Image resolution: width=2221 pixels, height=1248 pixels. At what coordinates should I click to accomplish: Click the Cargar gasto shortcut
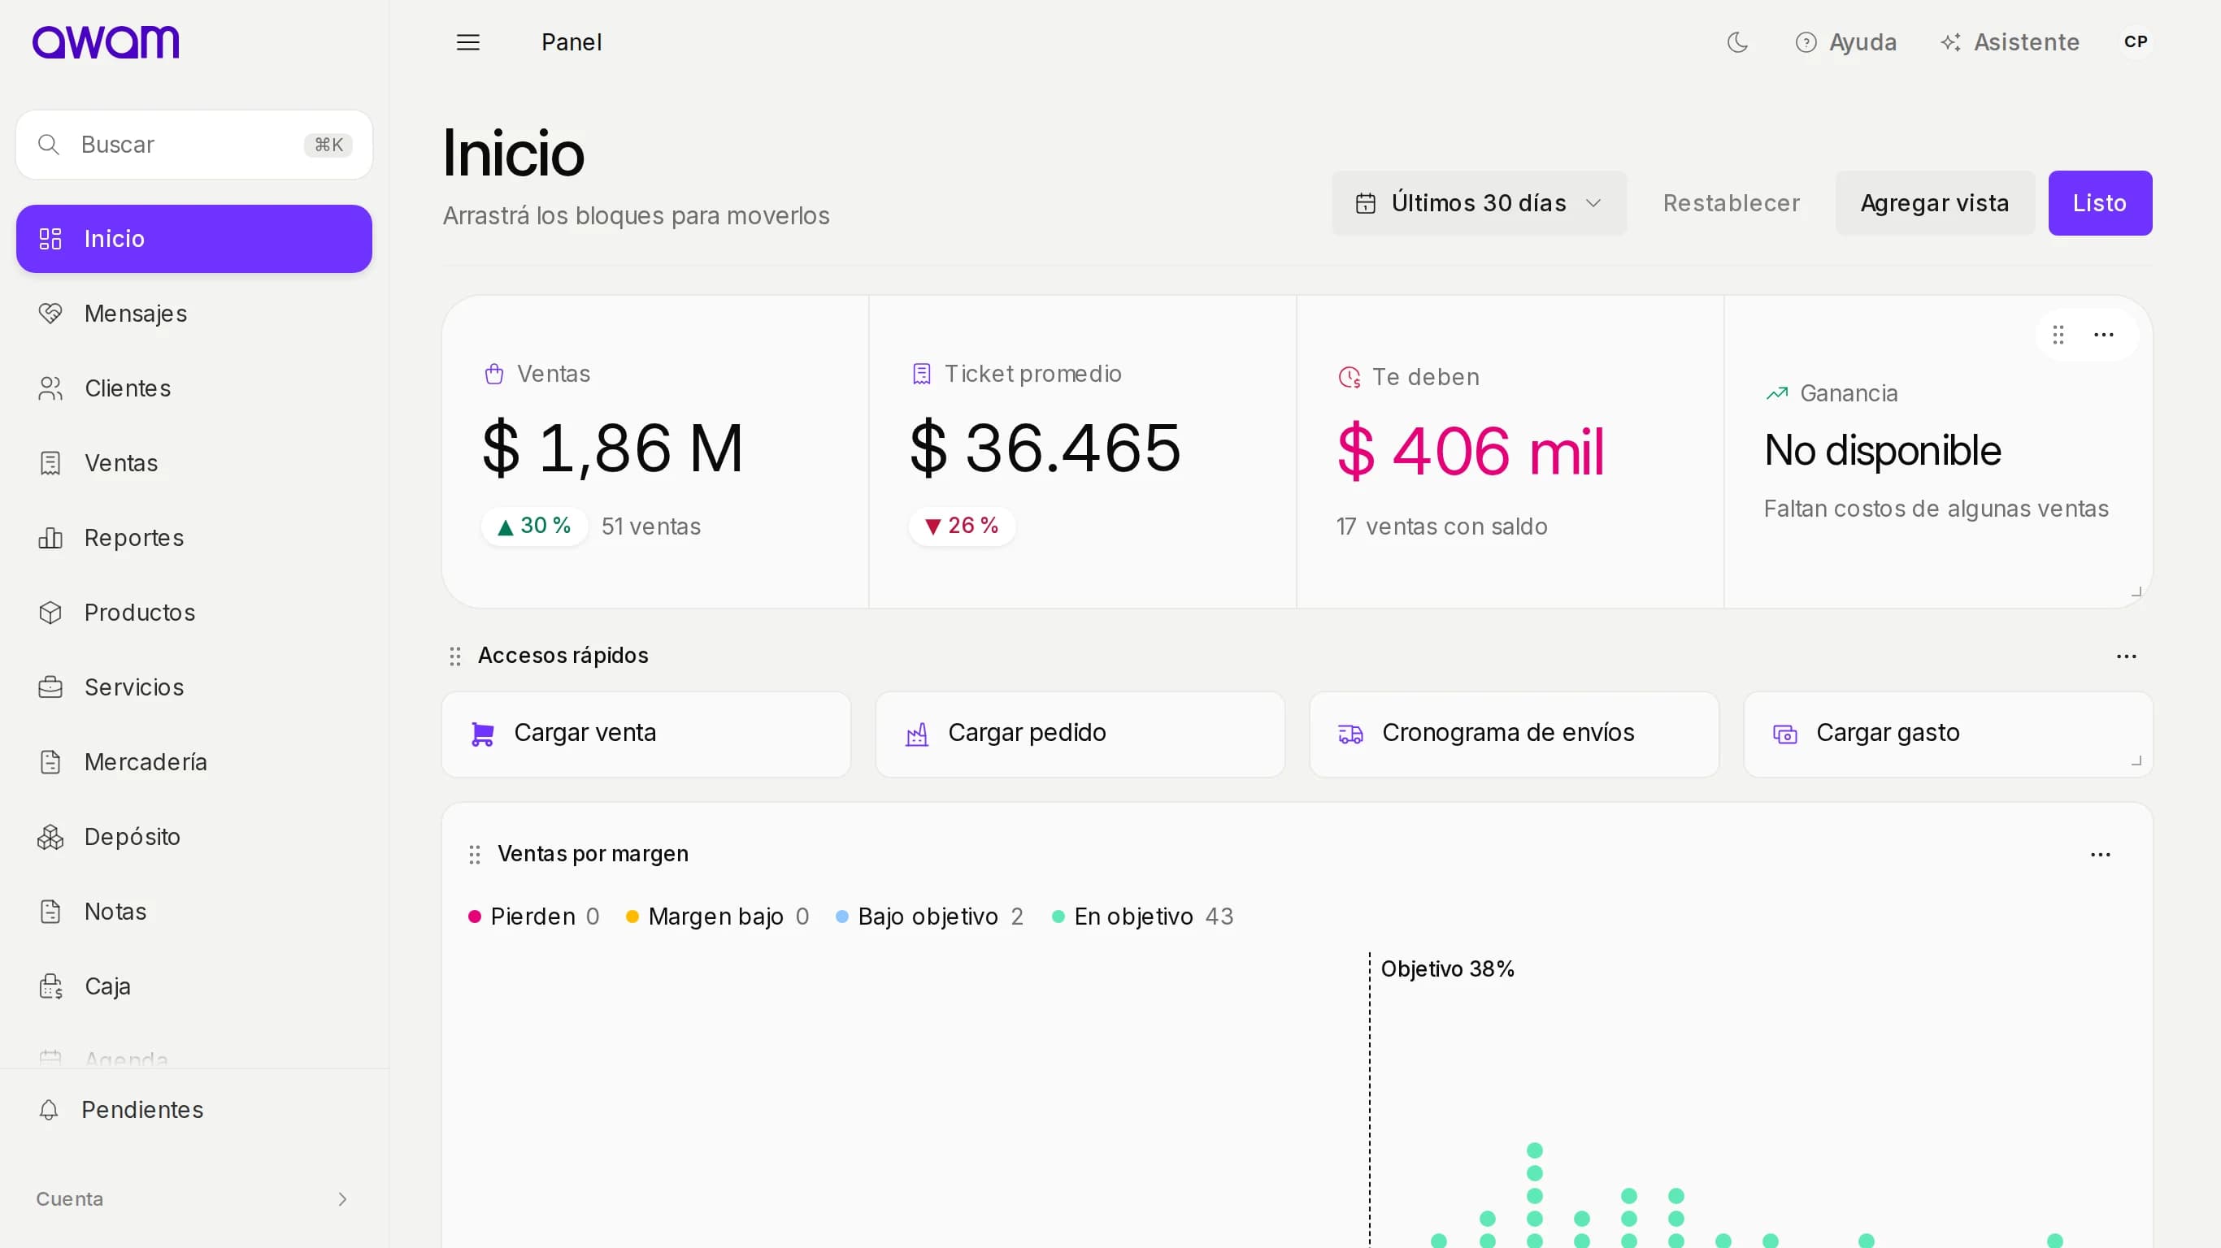[x=1949, y=734]
